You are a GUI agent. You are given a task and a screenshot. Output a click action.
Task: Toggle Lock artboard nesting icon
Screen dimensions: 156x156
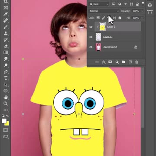114,18
